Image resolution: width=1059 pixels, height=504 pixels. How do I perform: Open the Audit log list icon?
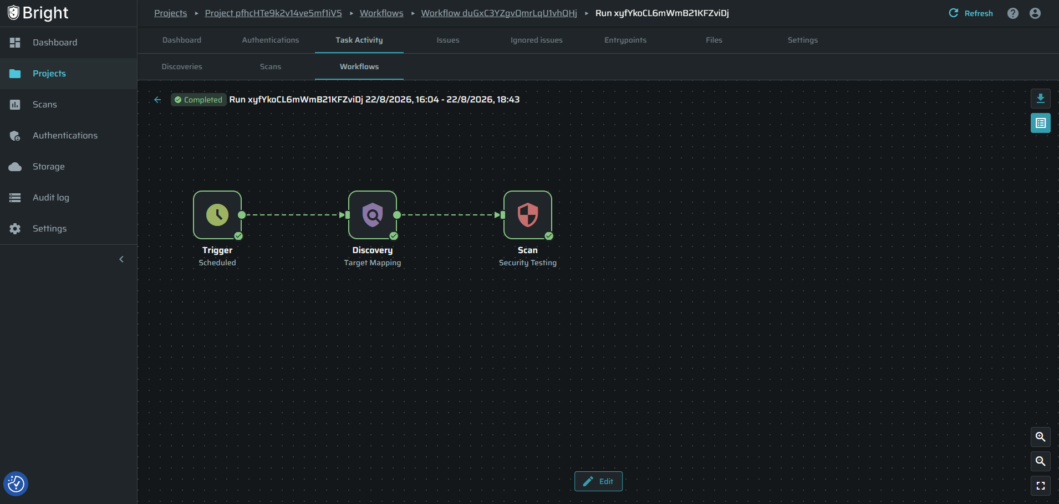15,198
